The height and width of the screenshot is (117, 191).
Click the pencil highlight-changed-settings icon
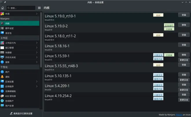click(x=11, y=113)
